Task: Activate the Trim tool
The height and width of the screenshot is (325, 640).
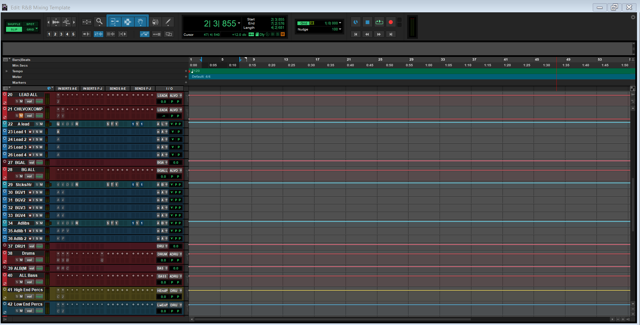Action: pos(114,22)
